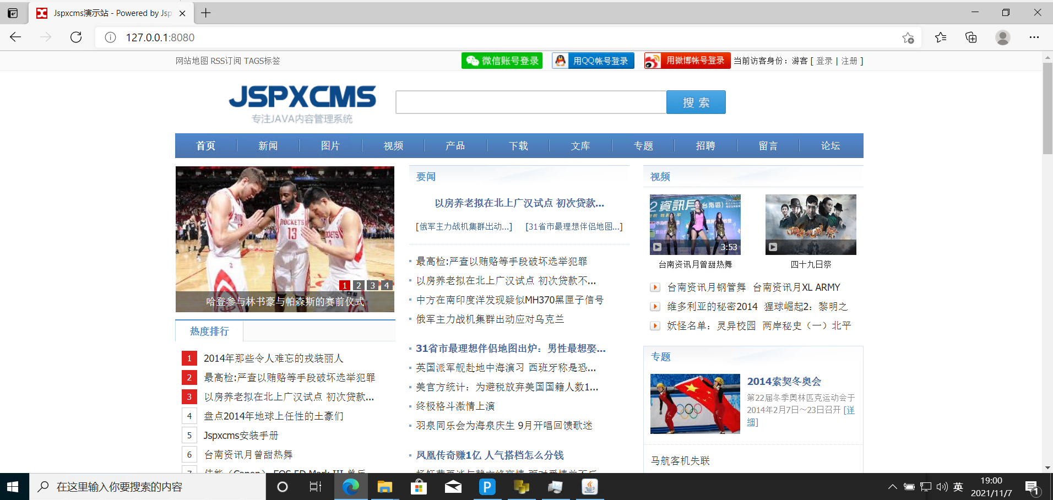Select 文库 in navigation bar
Viewport: 1053px width, 500px height.
[x=580, y=145]
